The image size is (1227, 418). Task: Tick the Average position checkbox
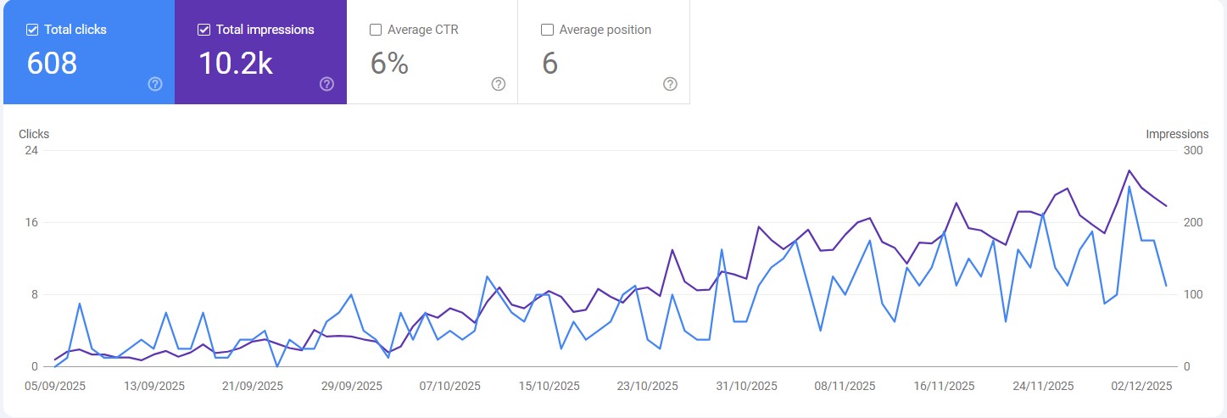[x=547, y=30]
